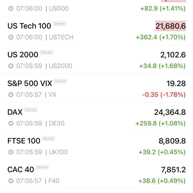The height and width of the screenshot is (193, 193).
Task: Click the clock icon in VX row
Action: (11, 95)
